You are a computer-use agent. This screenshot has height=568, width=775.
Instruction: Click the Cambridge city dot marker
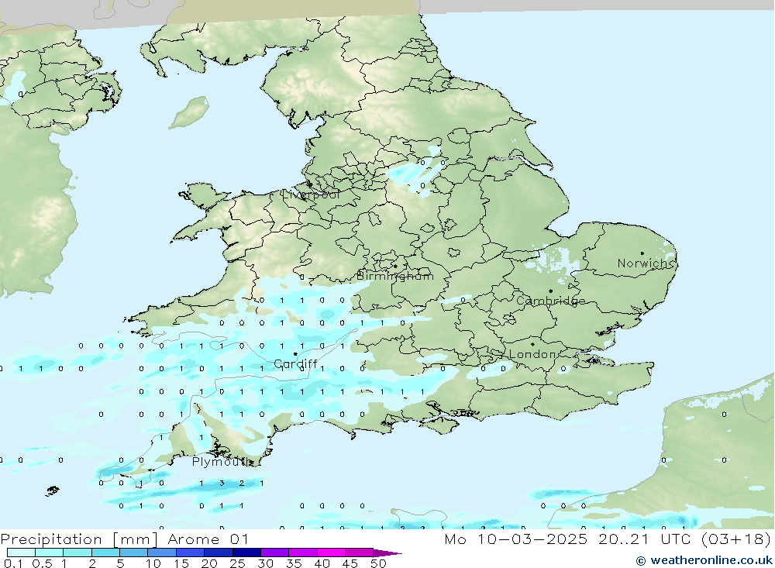550,291
